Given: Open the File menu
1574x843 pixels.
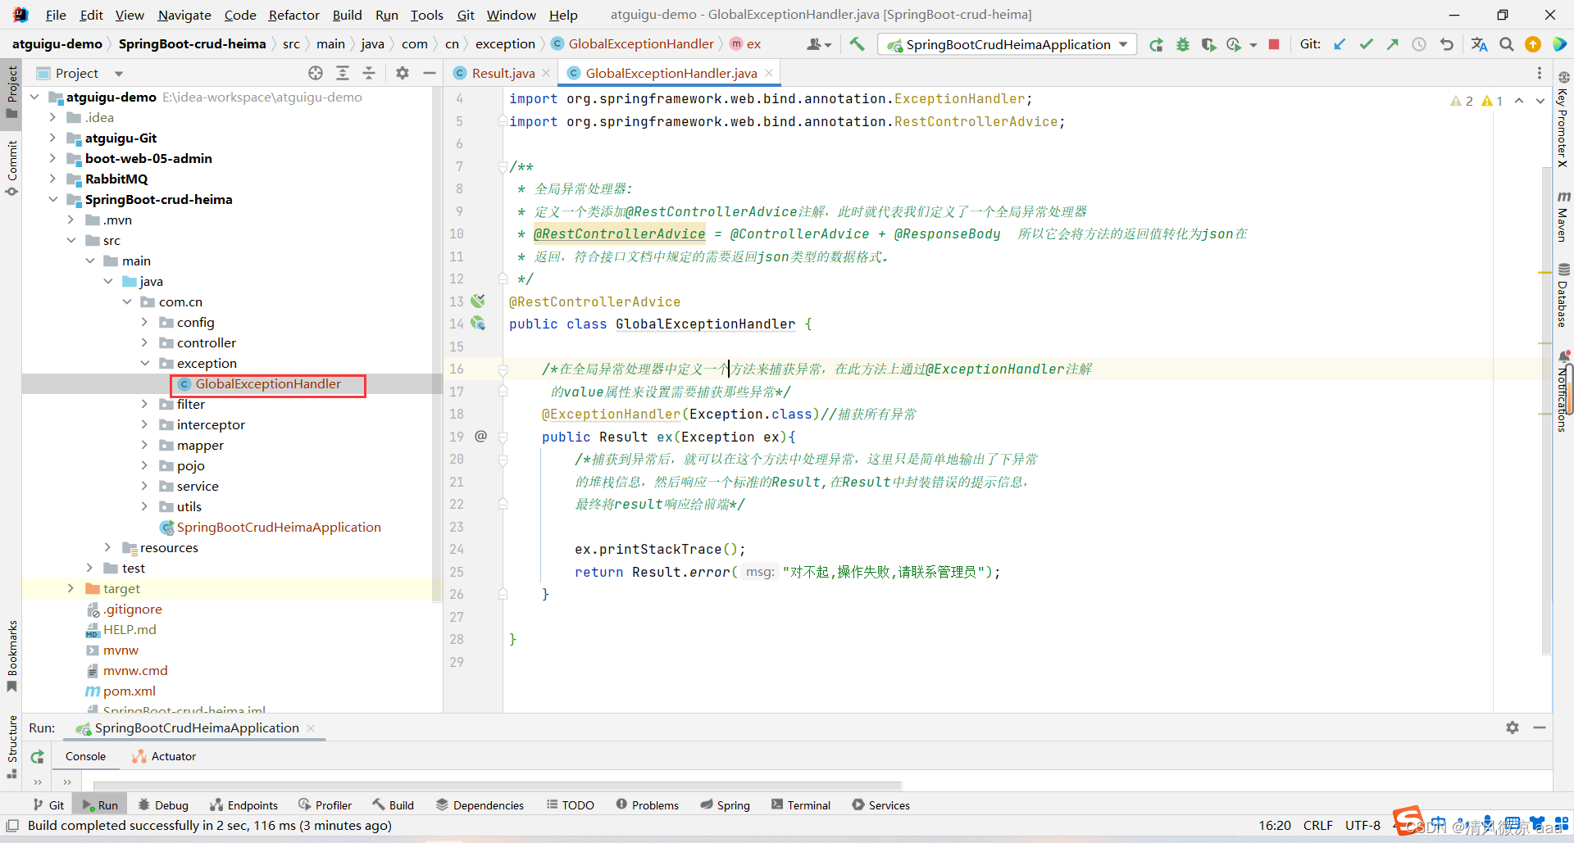Looking at the screenshot, I should (56, 15).
